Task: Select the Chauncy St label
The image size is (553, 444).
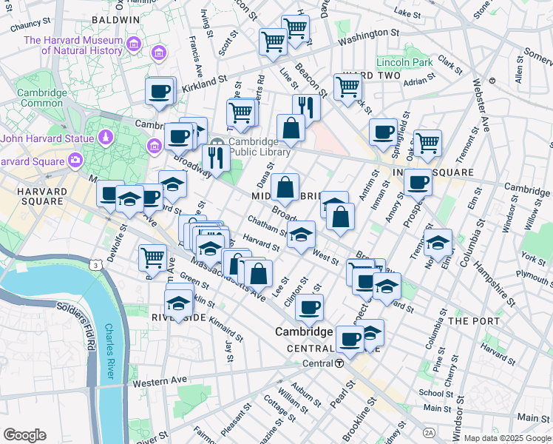Action: tap(30, 24)
